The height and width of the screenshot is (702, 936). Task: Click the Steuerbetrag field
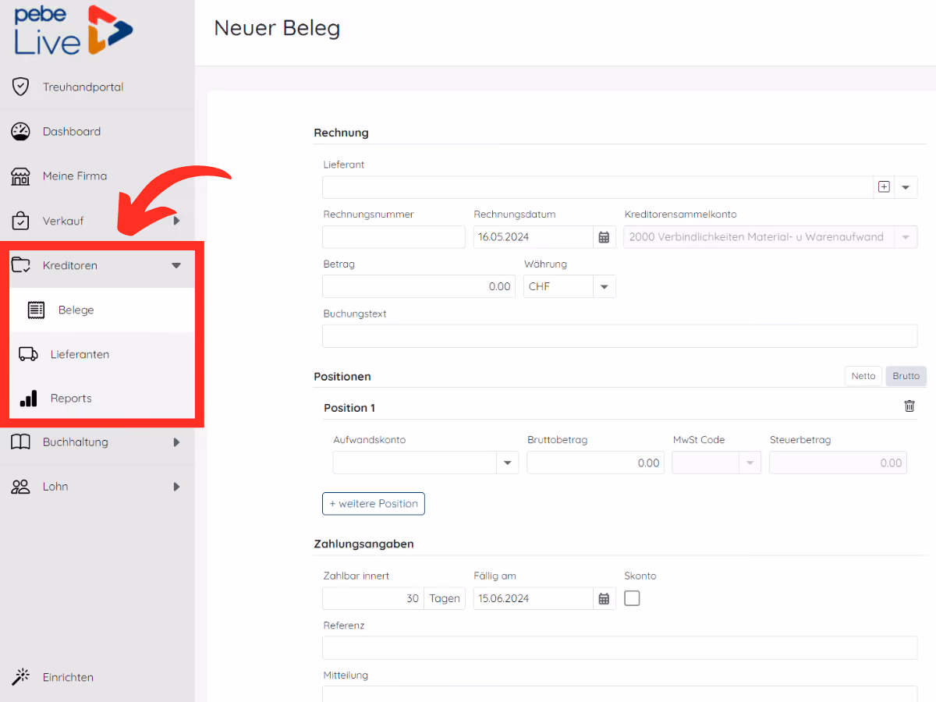click(x=838, y=463)
